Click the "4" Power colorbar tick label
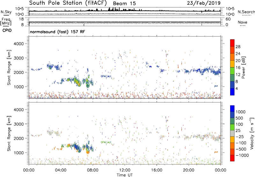 [x=237, y=88]
